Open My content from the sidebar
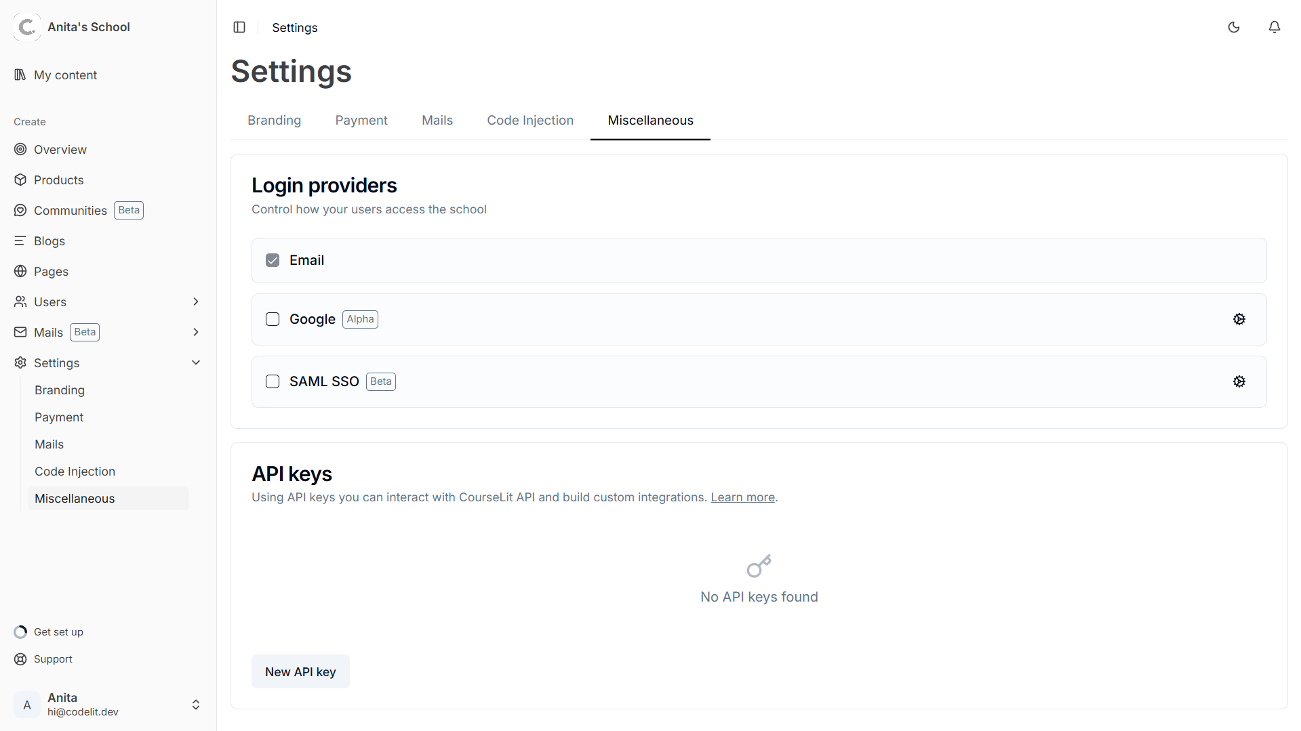This screenshot has height=731, width=1301. [x=65, y=75]
